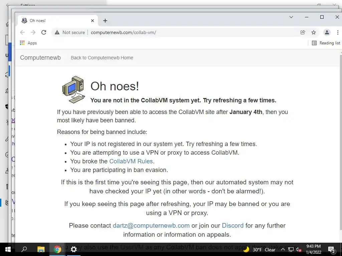Reload the page with the refresh icon
The height and width of the screenshot is (256, 342).
coord(44,32)
